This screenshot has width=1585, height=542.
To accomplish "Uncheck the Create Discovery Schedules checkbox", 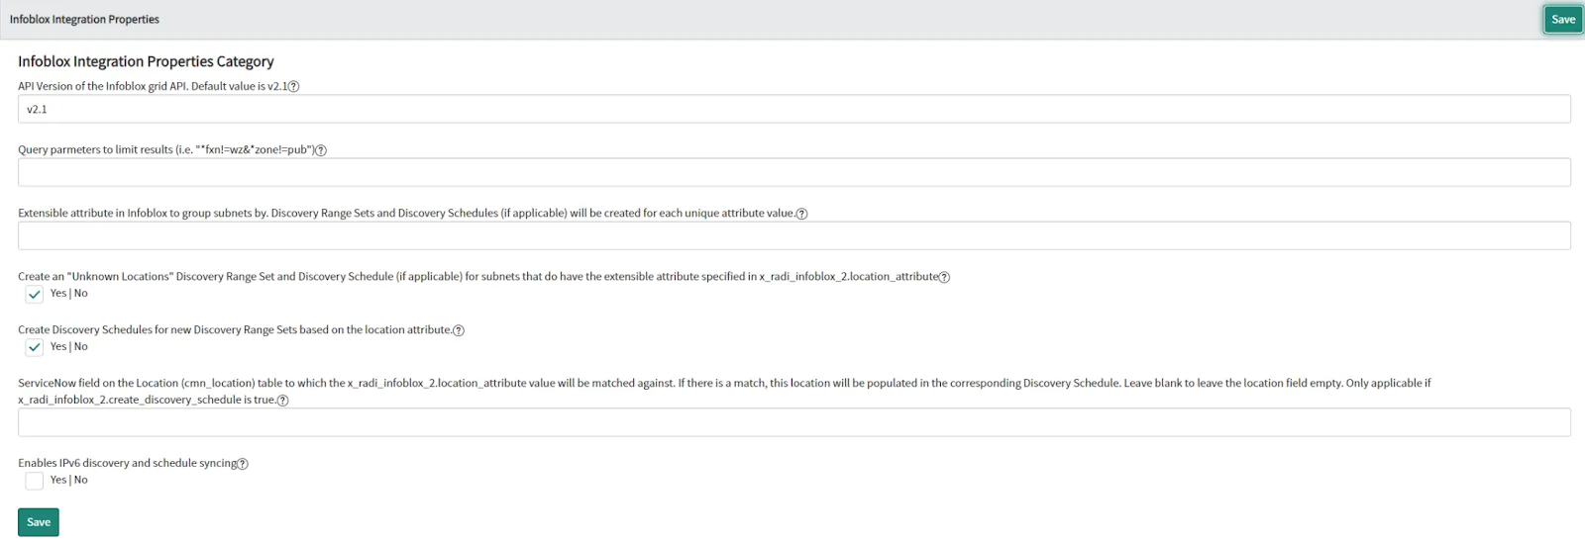I will (35, 348).
